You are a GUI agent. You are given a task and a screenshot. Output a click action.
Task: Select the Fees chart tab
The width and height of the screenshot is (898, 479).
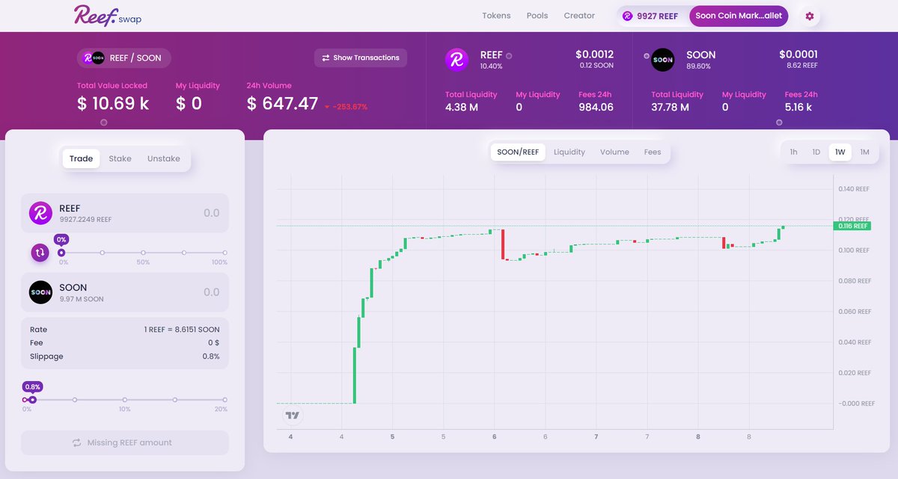pyautogui.click(x=653, y=152)
